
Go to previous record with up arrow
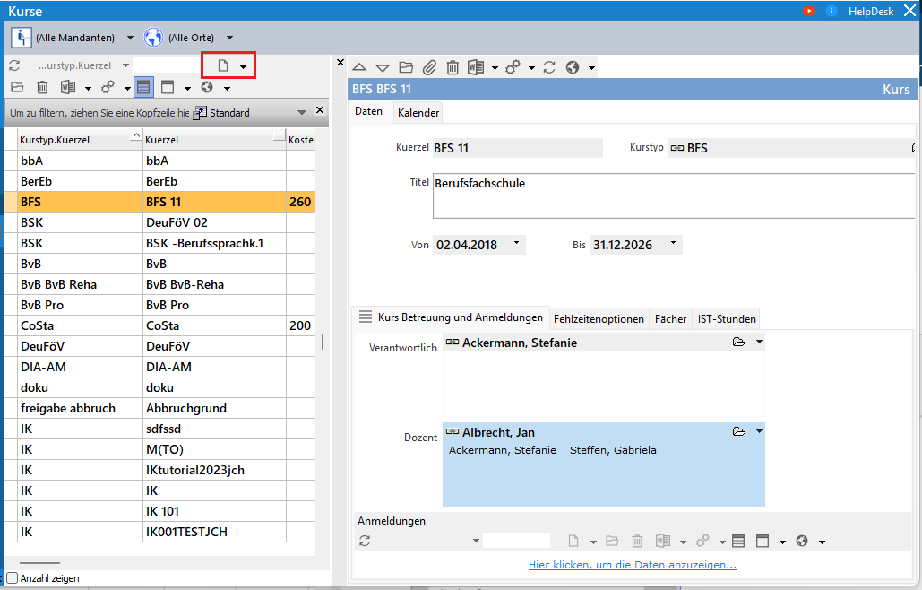359,67
